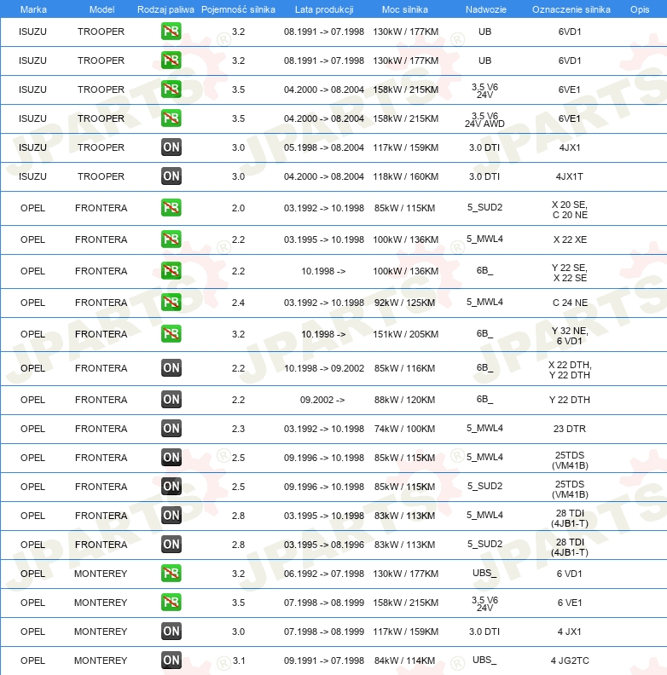Select the engine capacity cell '2.0'
This screenshot has height=675, width=667.
[238, 208]
